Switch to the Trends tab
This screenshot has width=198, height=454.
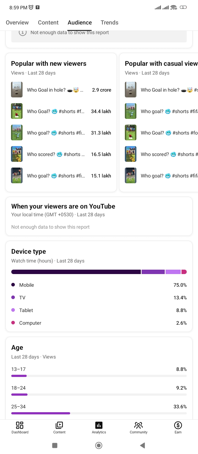pos(109,23)
